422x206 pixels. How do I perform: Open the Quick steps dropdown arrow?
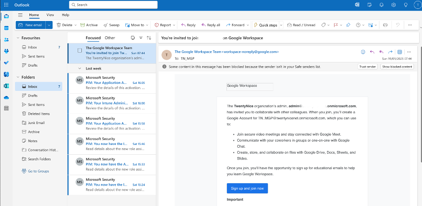[x=281, y=25]
